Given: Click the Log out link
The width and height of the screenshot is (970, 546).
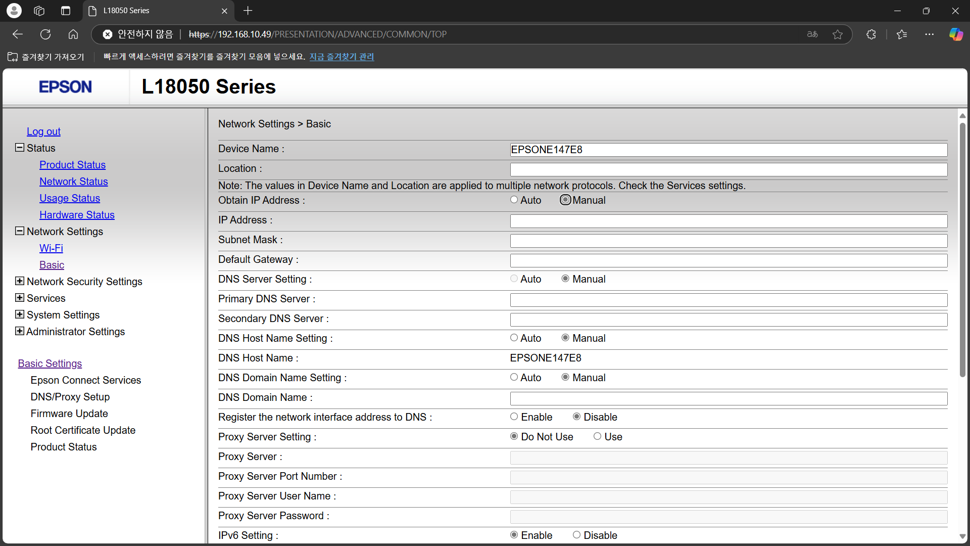Looking at the screenshot, I should [43, 131].
